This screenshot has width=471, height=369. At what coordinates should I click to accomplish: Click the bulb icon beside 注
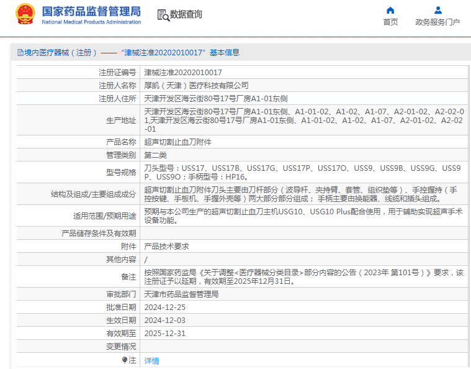click(x=125, y=360)
